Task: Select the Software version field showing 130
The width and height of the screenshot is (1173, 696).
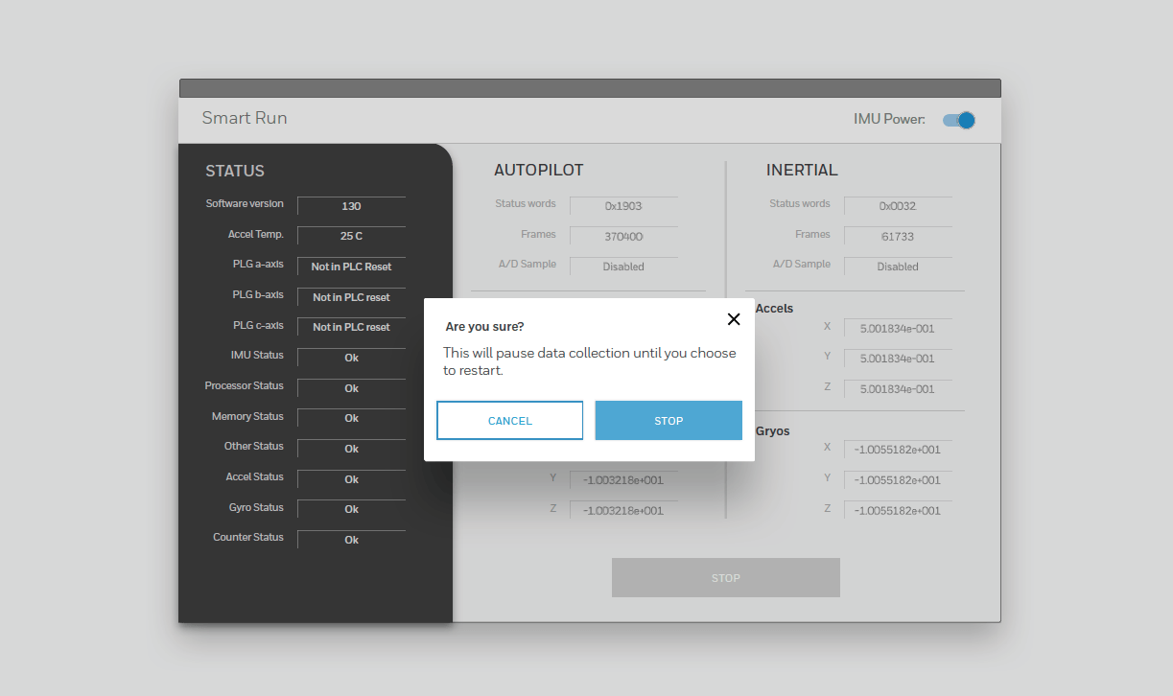Action: pyautogui.click(x=351, y=206)
